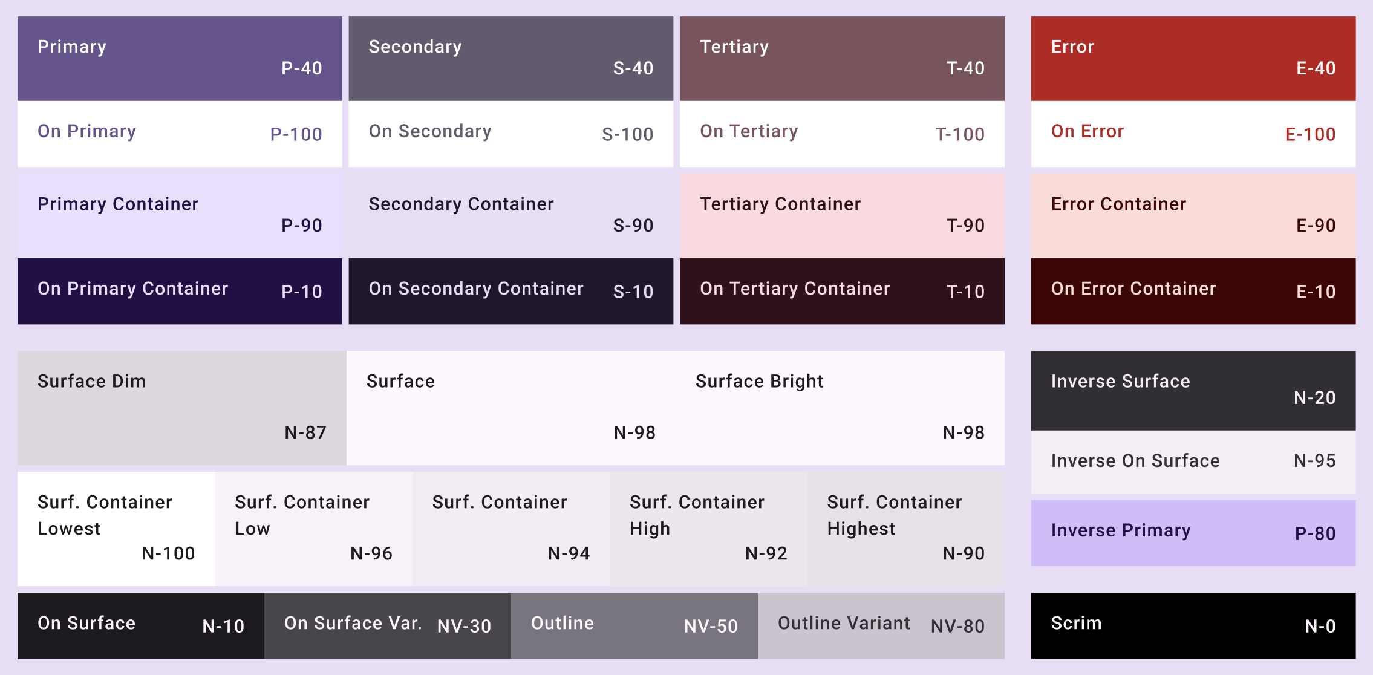Select Surf. Container Highest N-90 swatch

905,528
